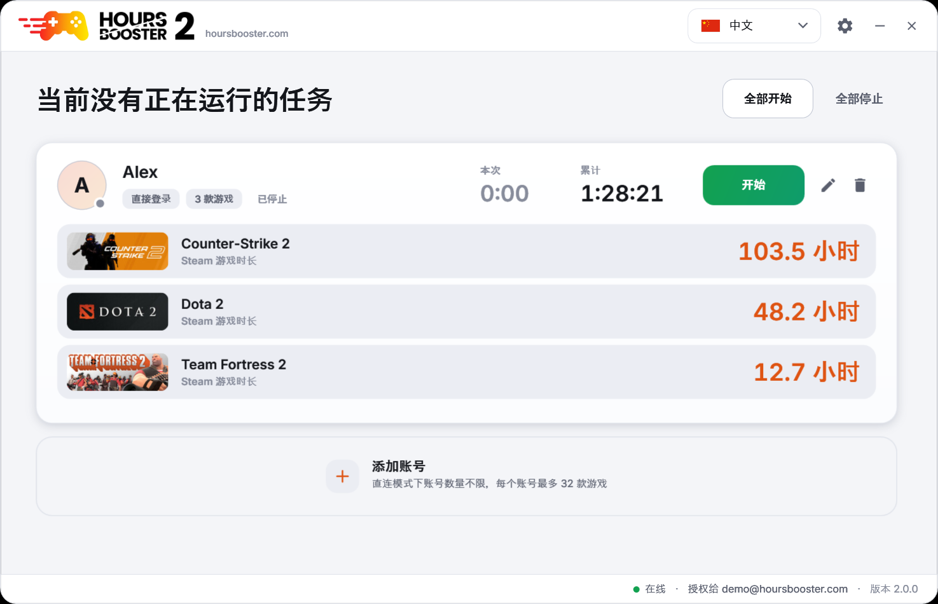The width and height of the screenshot is (938, 604).
Task: Edit Alex account with pencil icon
Action: [x=828, y=185]
